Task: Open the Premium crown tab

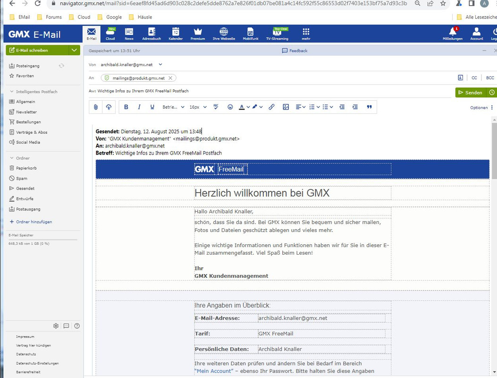Action: click(198, 34)
